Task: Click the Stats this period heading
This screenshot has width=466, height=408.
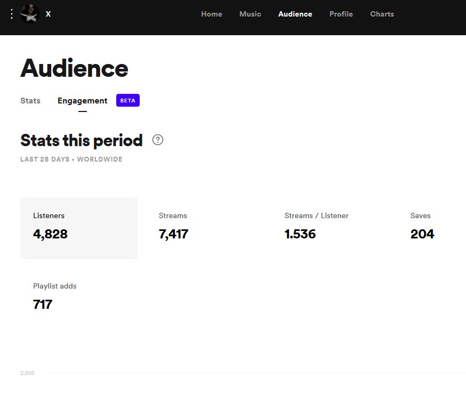Action: click(x=82, y=140)
